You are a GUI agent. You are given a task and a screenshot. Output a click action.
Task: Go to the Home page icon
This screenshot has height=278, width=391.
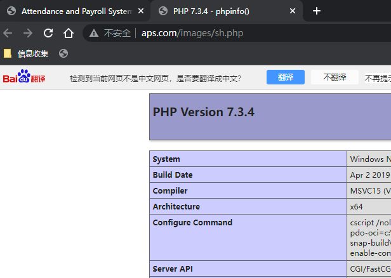click(x=69, y=33)
